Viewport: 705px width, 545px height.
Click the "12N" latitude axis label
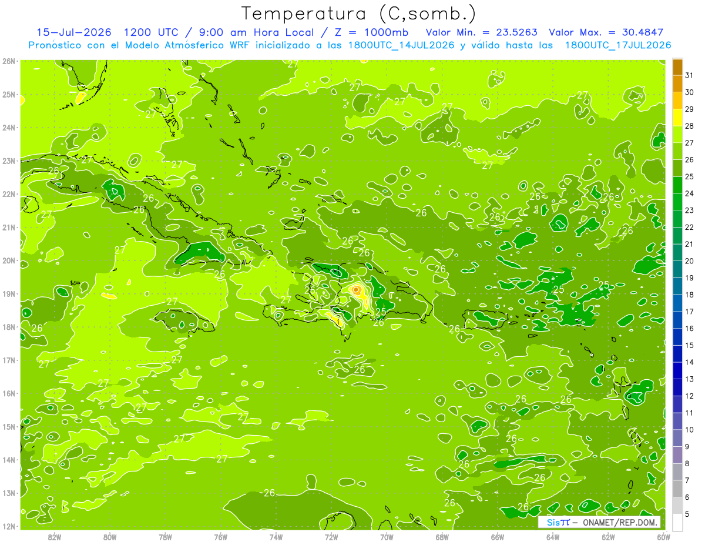coord(8,526)
